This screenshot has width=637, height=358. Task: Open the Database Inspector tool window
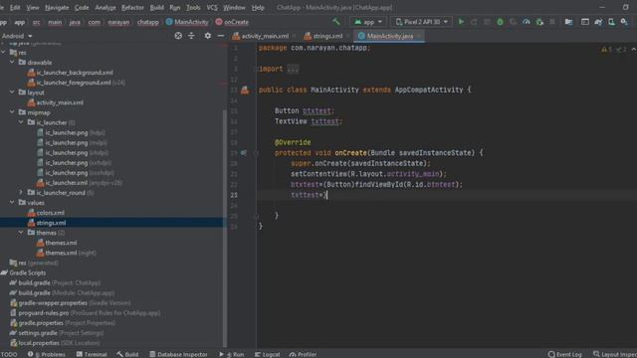[x=178, y=354]
